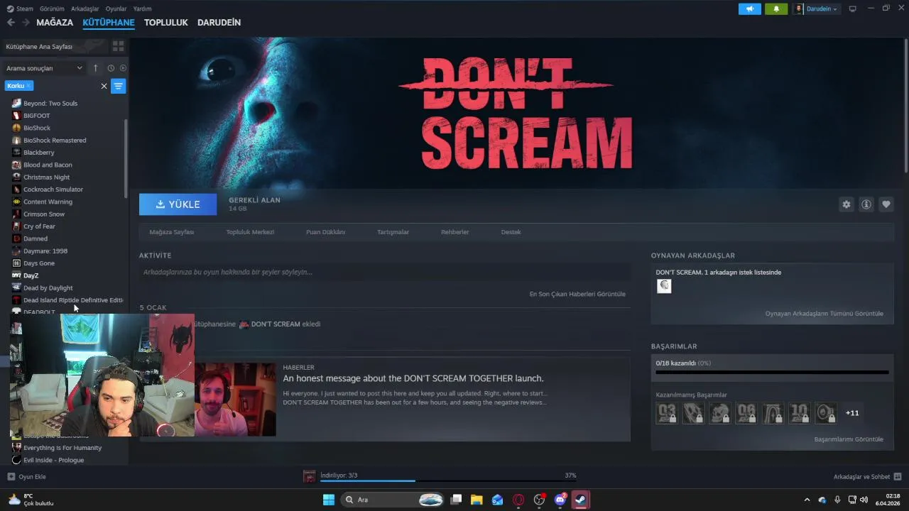
Task: Click the achievements progress bar
Action: [x=772, y=372]
